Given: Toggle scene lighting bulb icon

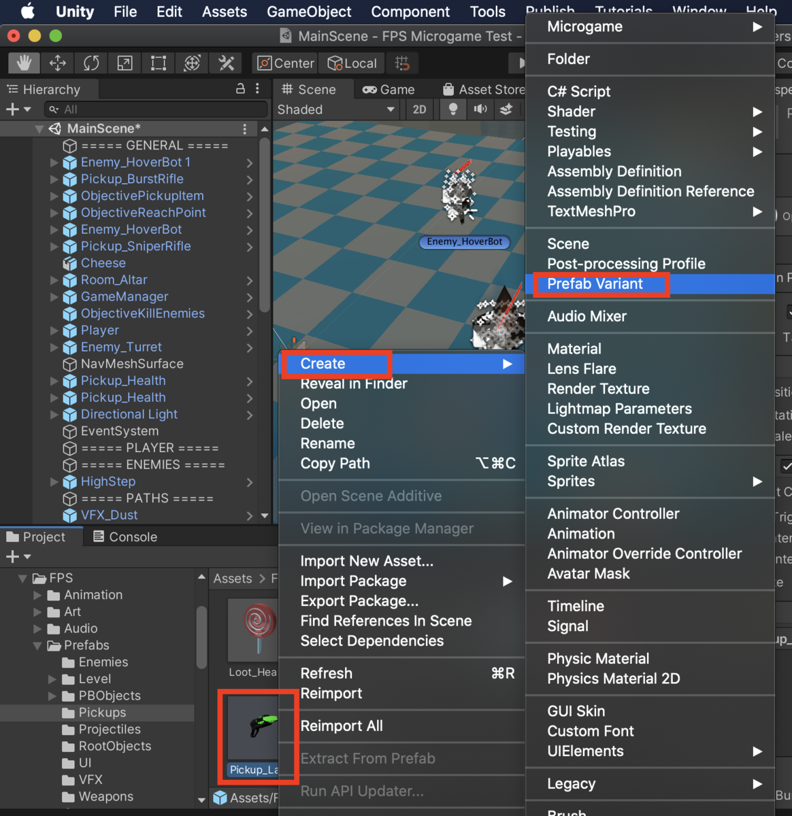Looking at the screenshot, I should point(453,109).
